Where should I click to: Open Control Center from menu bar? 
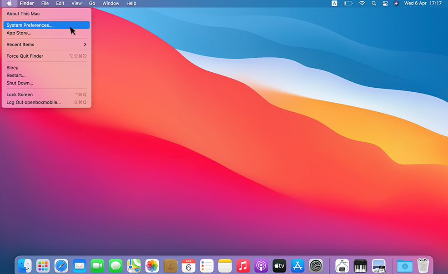coord(385,4)
